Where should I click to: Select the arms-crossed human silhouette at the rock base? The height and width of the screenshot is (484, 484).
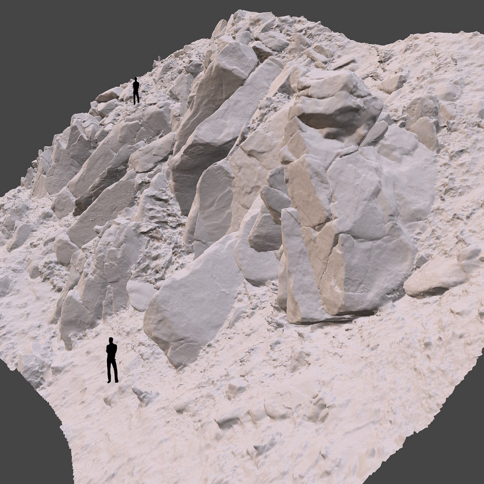tap(112, 360)
